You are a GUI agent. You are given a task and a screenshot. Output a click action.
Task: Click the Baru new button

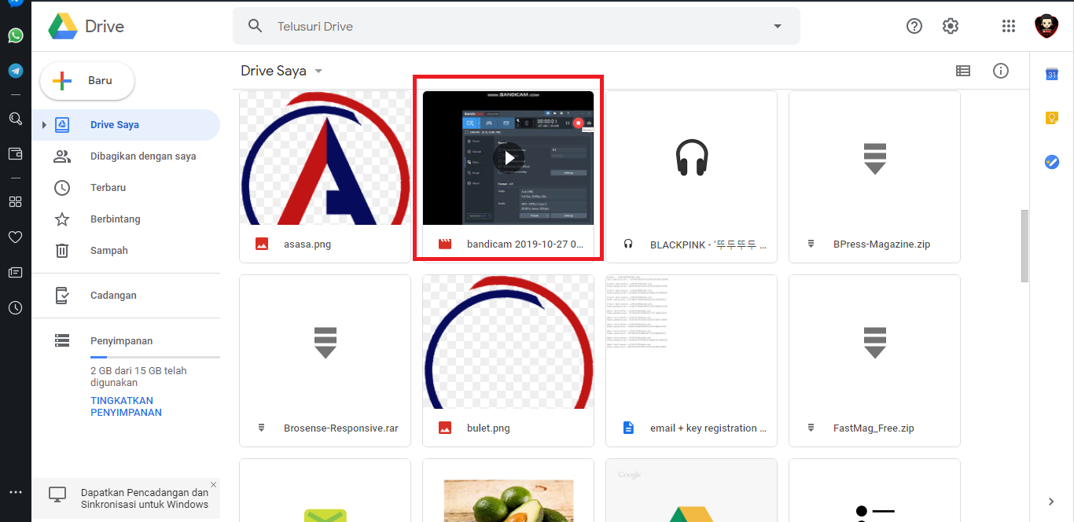(87, 81)
